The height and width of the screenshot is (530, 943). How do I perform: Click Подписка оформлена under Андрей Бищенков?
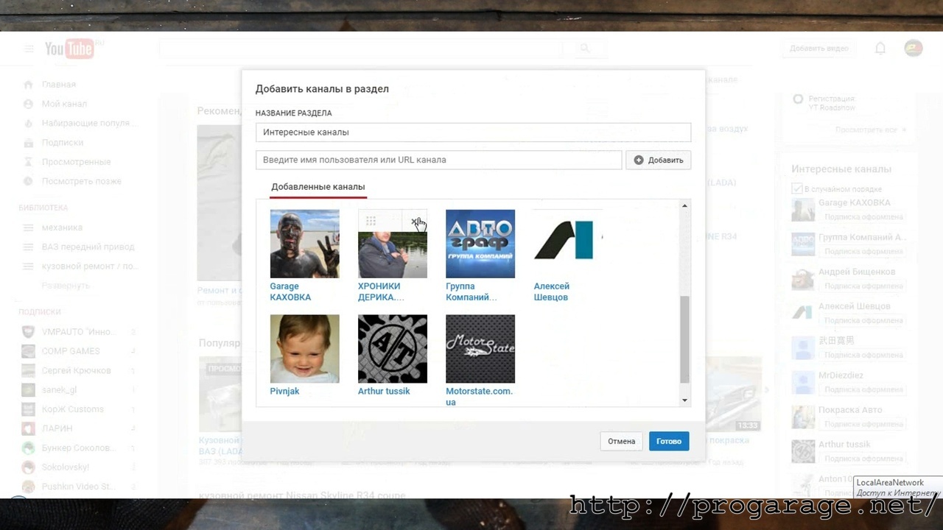click(863, 286)
